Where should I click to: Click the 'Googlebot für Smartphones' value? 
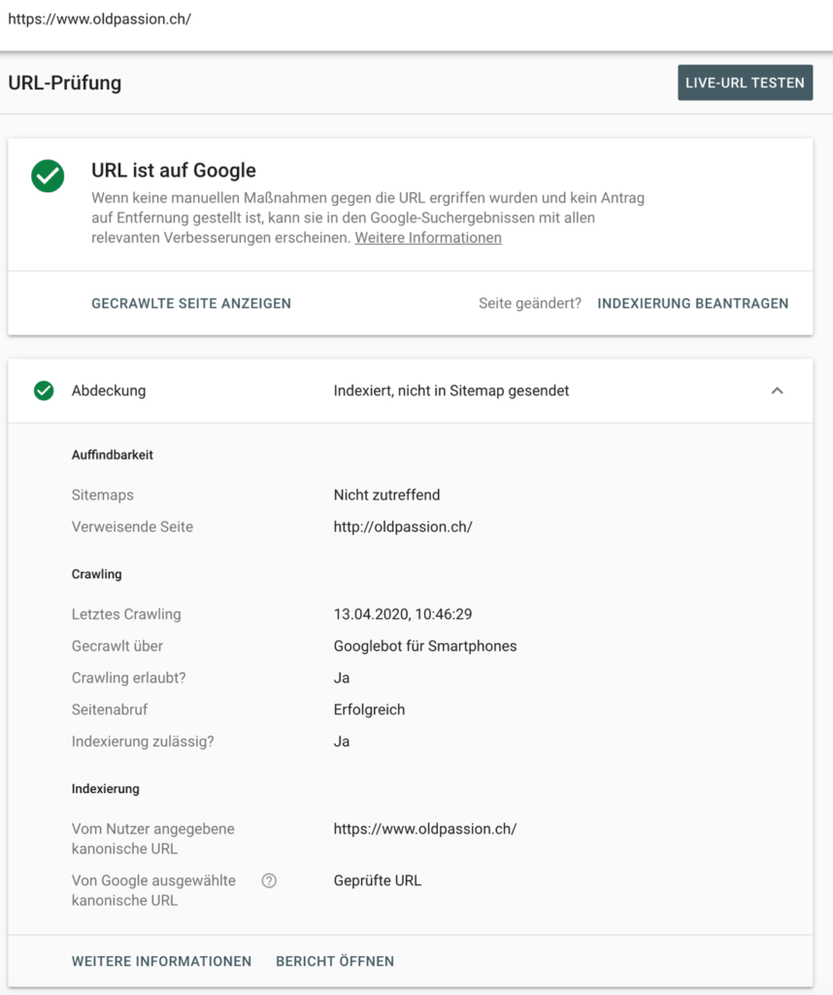pyautogui.click(x=424, y=646)
